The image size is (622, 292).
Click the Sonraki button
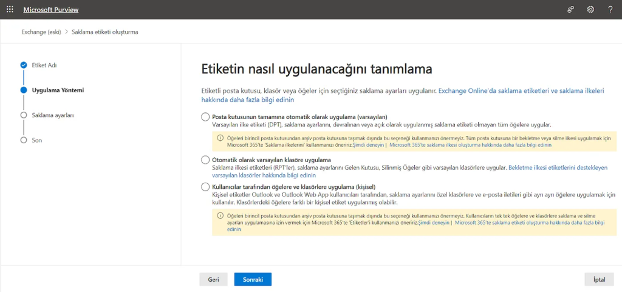pyautogui.click(x=253, y=279)
